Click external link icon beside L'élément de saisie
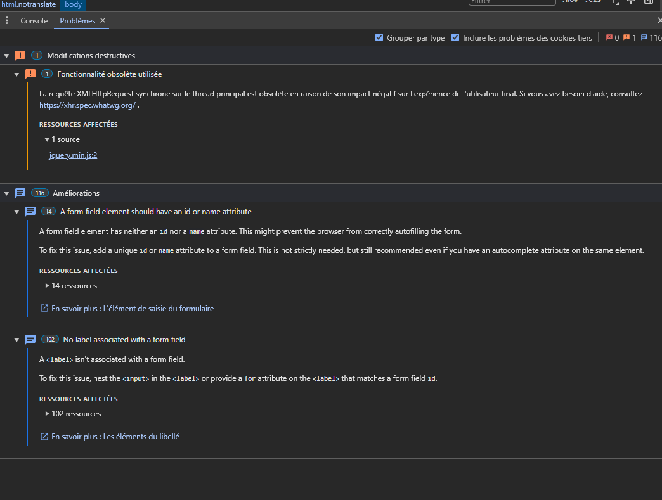 point(44,309)
